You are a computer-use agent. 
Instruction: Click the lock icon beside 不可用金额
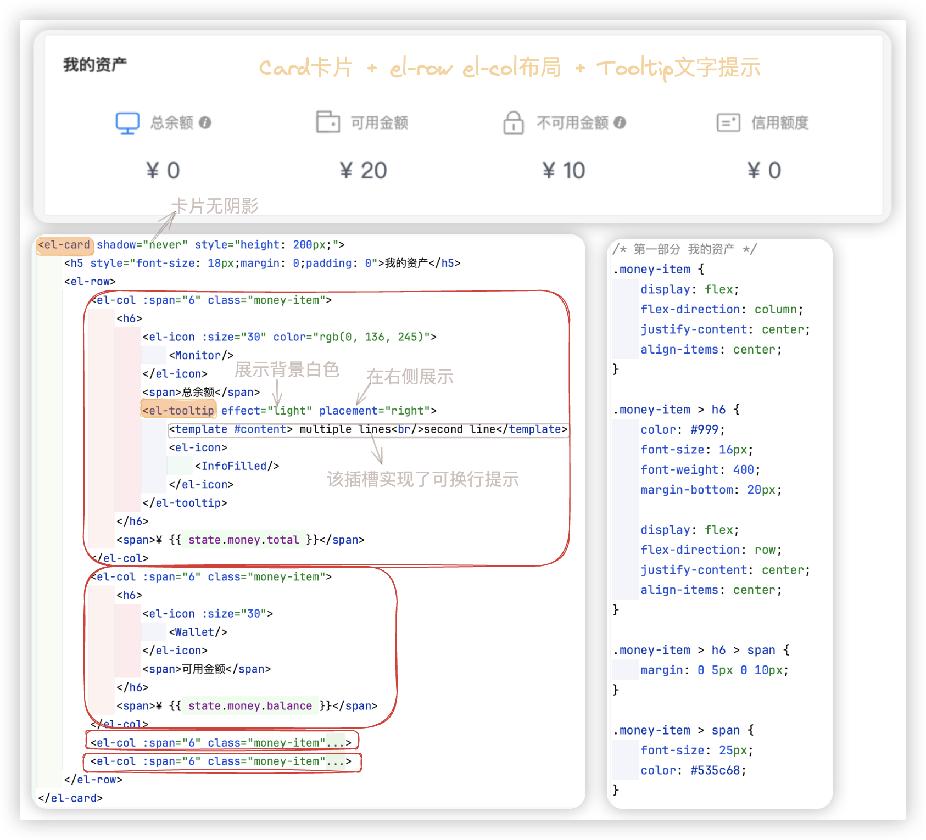click(x=513, y=122)
